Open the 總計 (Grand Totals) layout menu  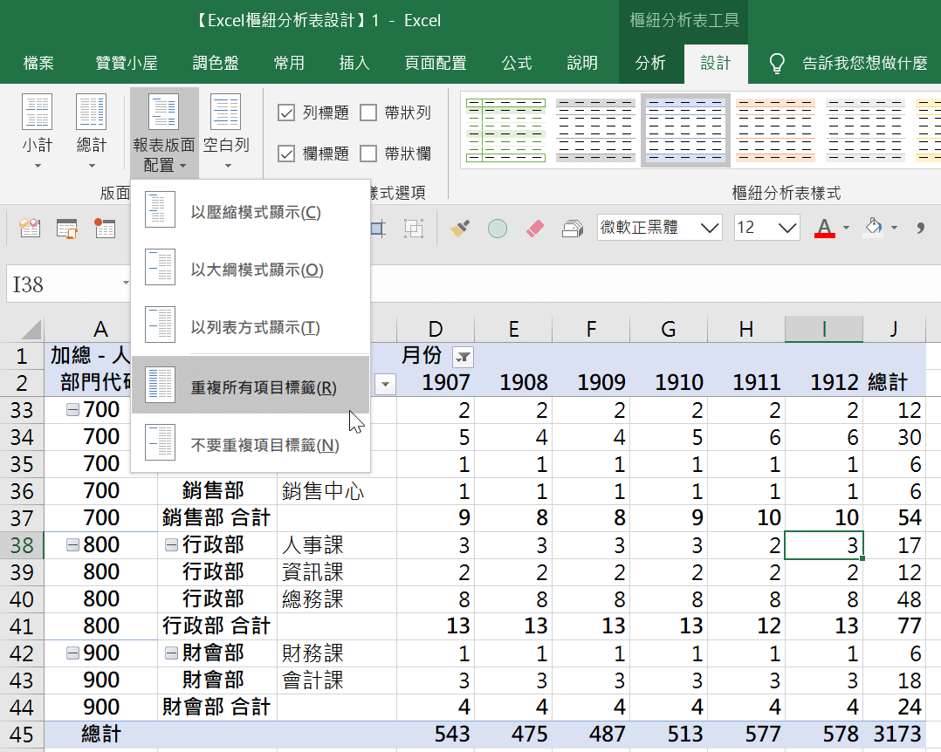click(91, 131)
